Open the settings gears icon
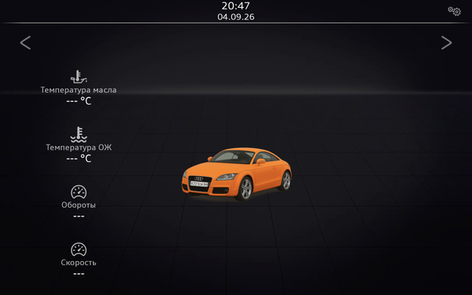The image size is (472, 295). (x=454, y=11)
